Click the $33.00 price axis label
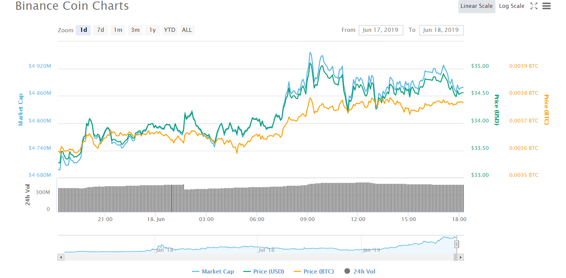 480,175
